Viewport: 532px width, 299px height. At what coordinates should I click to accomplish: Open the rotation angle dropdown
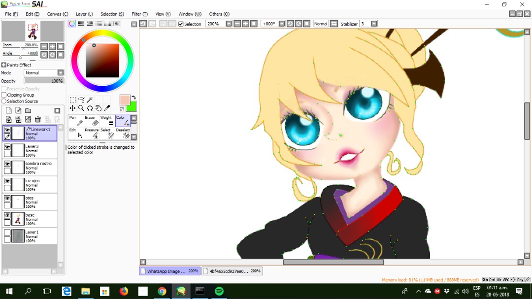coord(282,24)
